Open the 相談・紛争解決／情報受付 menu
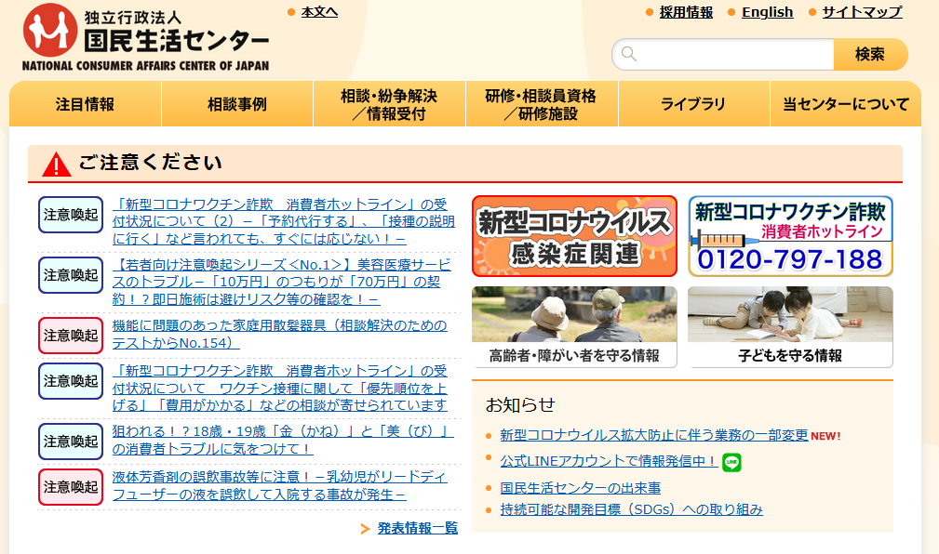 pos(389,104)
